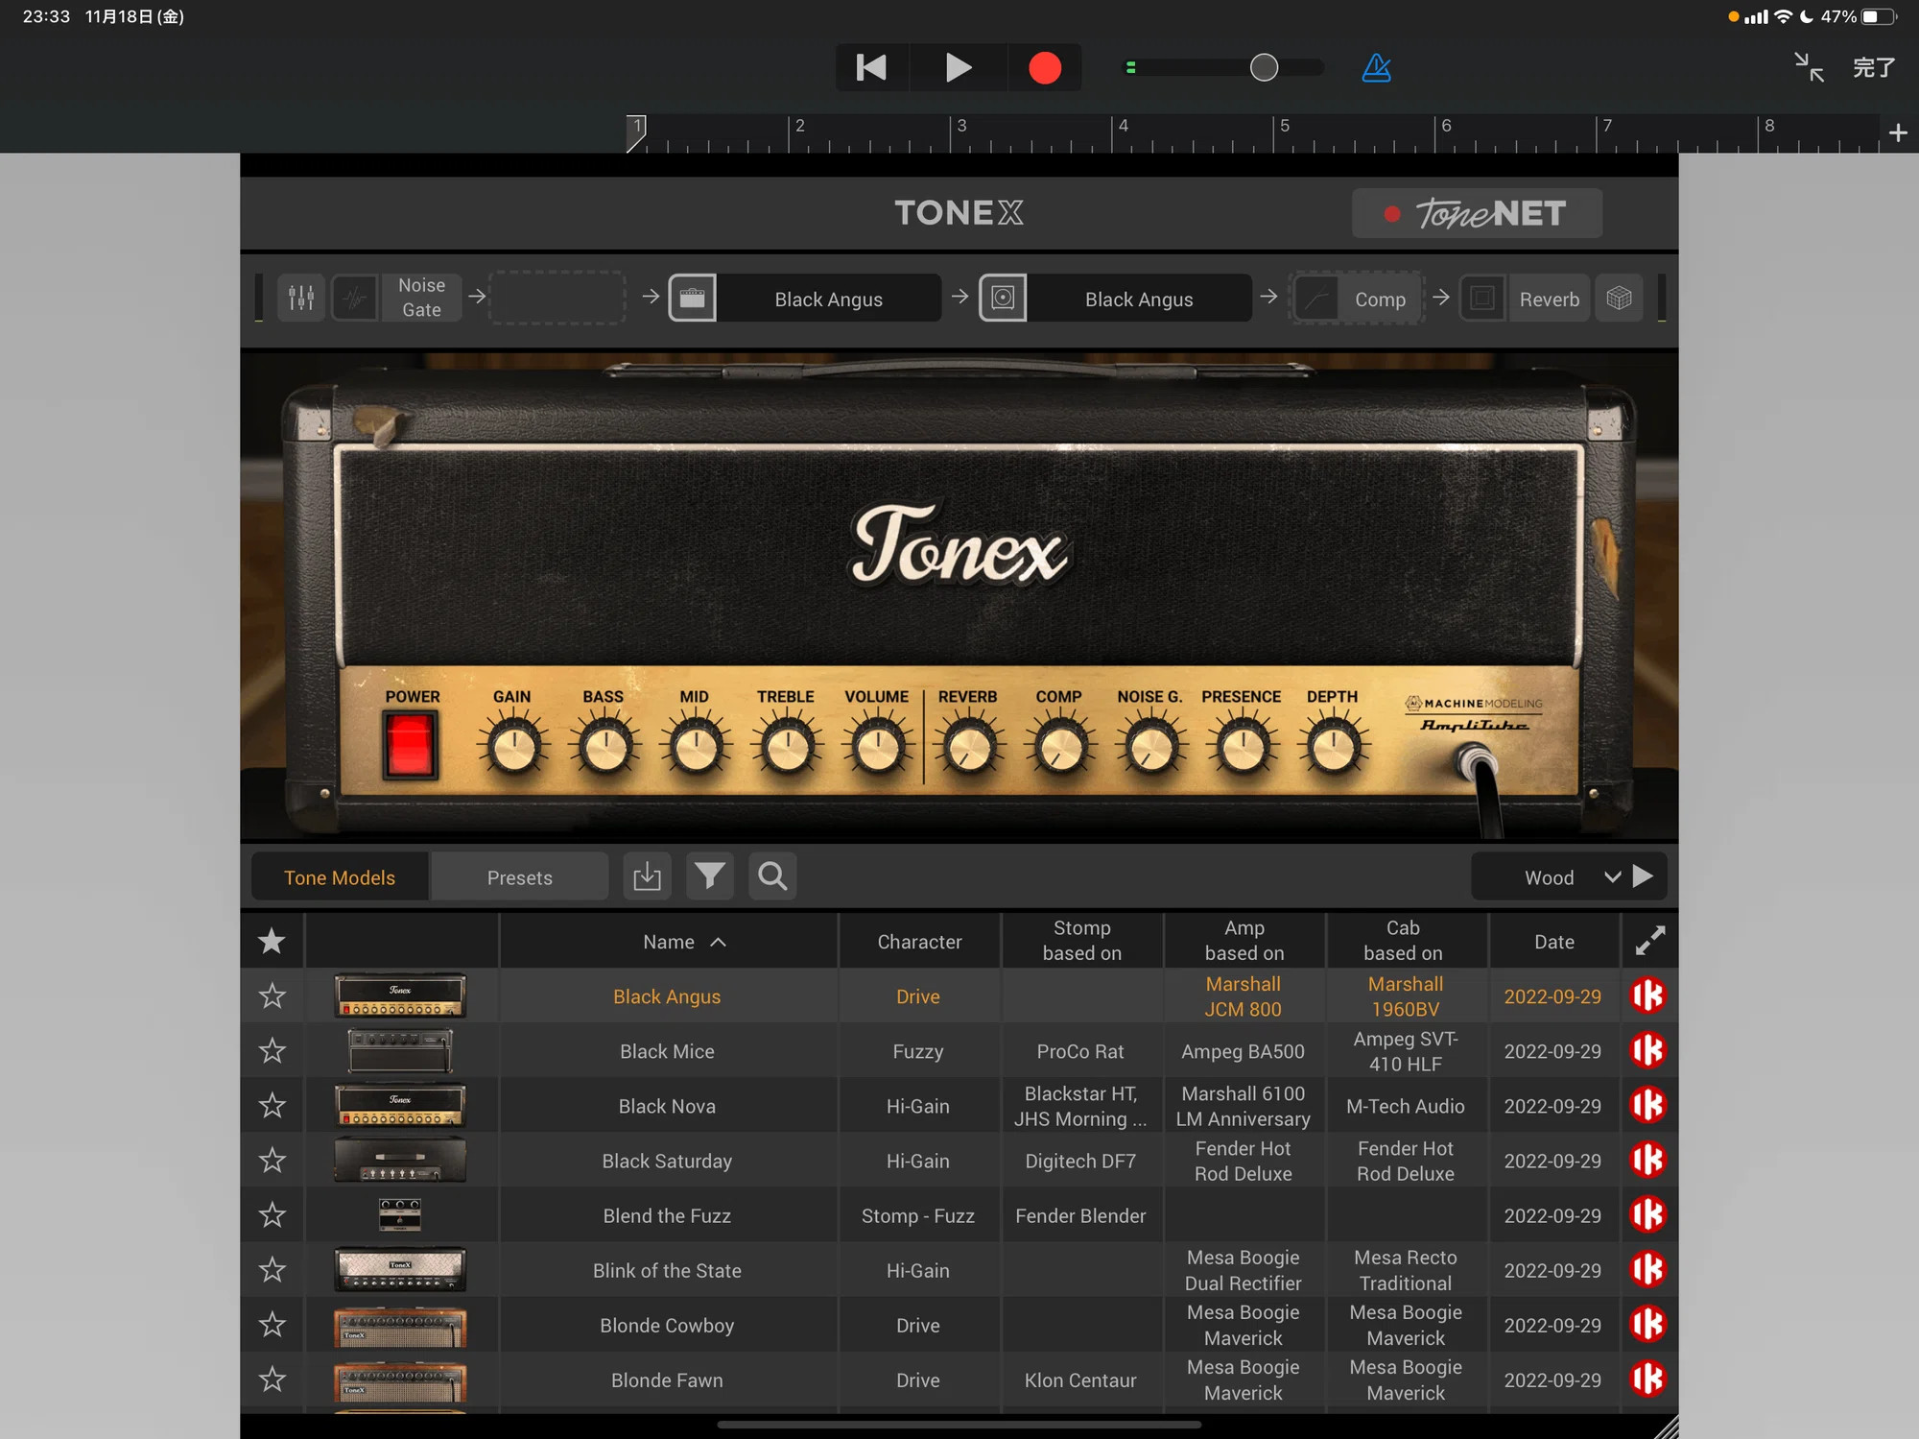Sort list by Name column
This screenshot has width=1919, height=1439.
669,941
